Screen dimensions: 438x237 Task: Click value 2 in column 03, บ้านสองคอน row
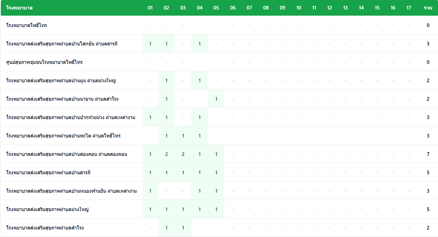point(183,154)
